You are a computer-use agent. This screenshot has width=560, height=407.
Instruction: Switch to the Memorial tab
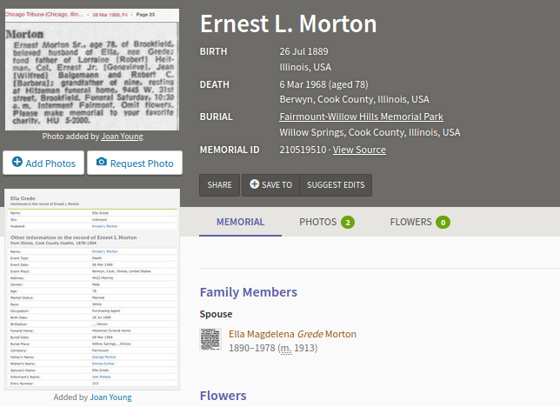click(x=240, y=222)
